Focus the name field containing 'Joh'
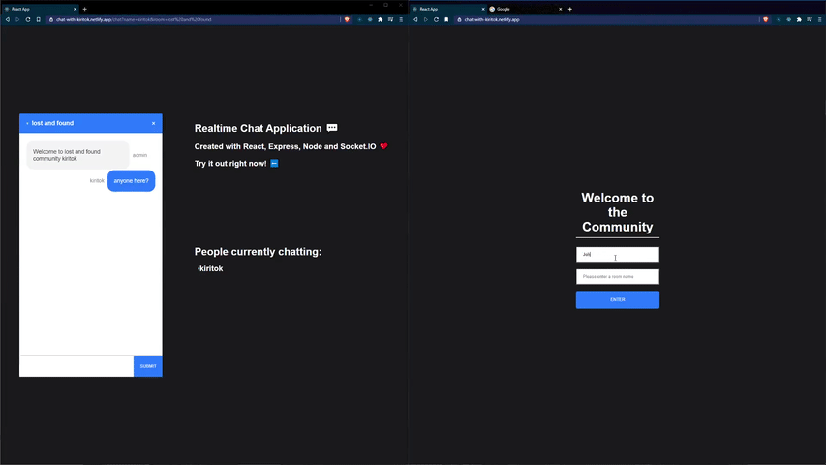 click(618, 254)
